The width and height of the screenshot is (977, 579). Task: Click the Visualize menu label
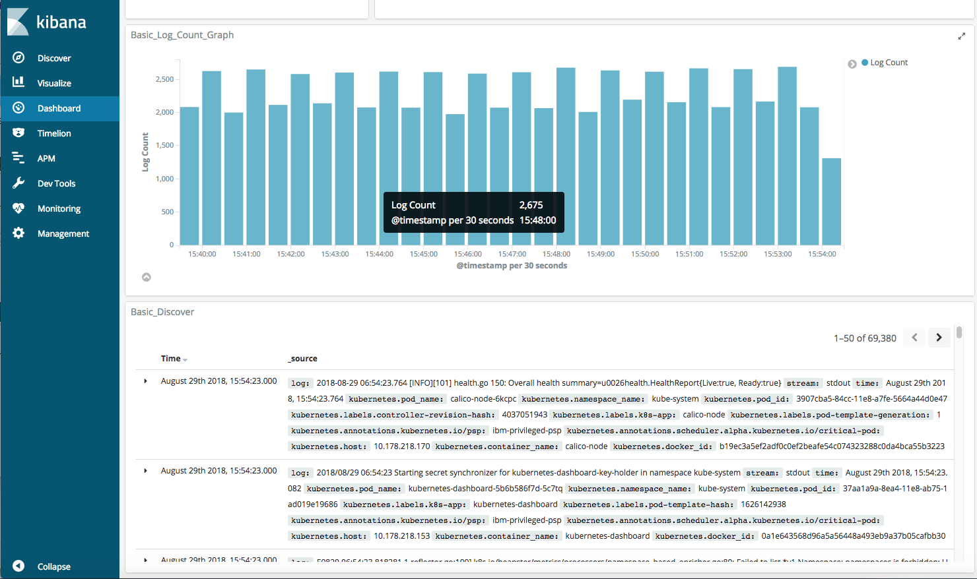coord(54,83)
